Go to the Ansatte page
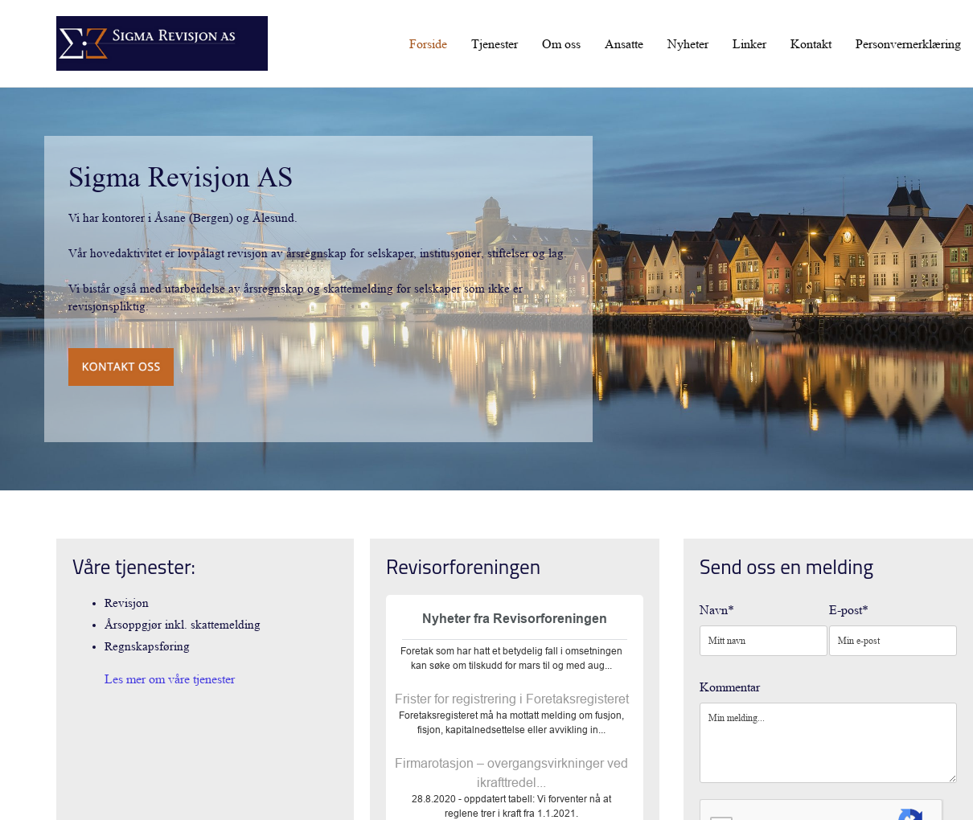 pyautogui.click(x=623, y=44)
